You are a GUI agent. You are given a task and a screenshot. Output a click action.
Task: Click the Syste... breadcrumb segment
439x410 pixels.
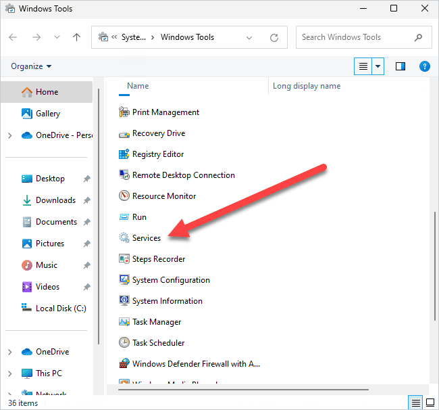[134, 37]
